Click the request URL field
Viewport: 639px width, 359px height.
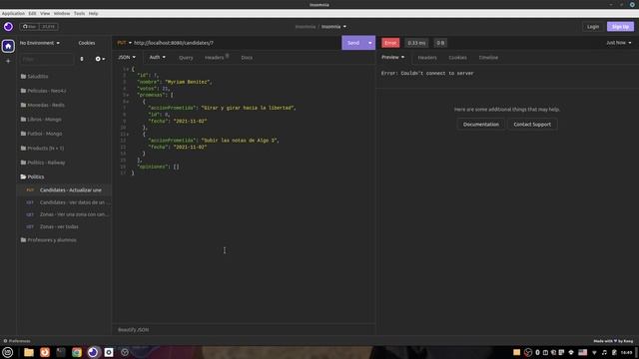point(237,43)
